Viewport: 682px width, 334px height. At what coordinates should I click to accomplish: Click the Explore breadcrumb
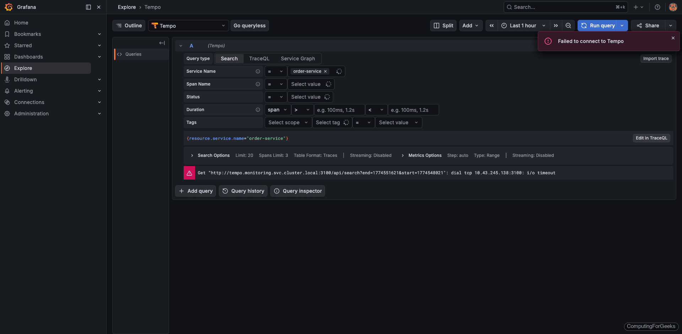pos(126,7)
